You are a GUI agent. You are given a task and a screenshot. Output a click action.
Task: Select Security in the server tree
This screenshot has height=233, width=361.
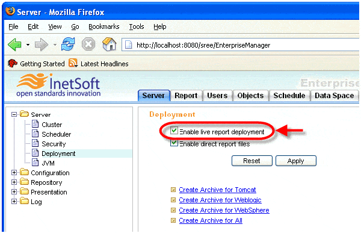(54, 144)
